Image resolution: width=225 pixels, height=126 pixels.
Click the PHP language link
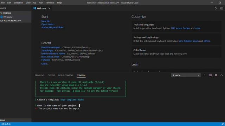pyautogui.click(x=173, y=28)
